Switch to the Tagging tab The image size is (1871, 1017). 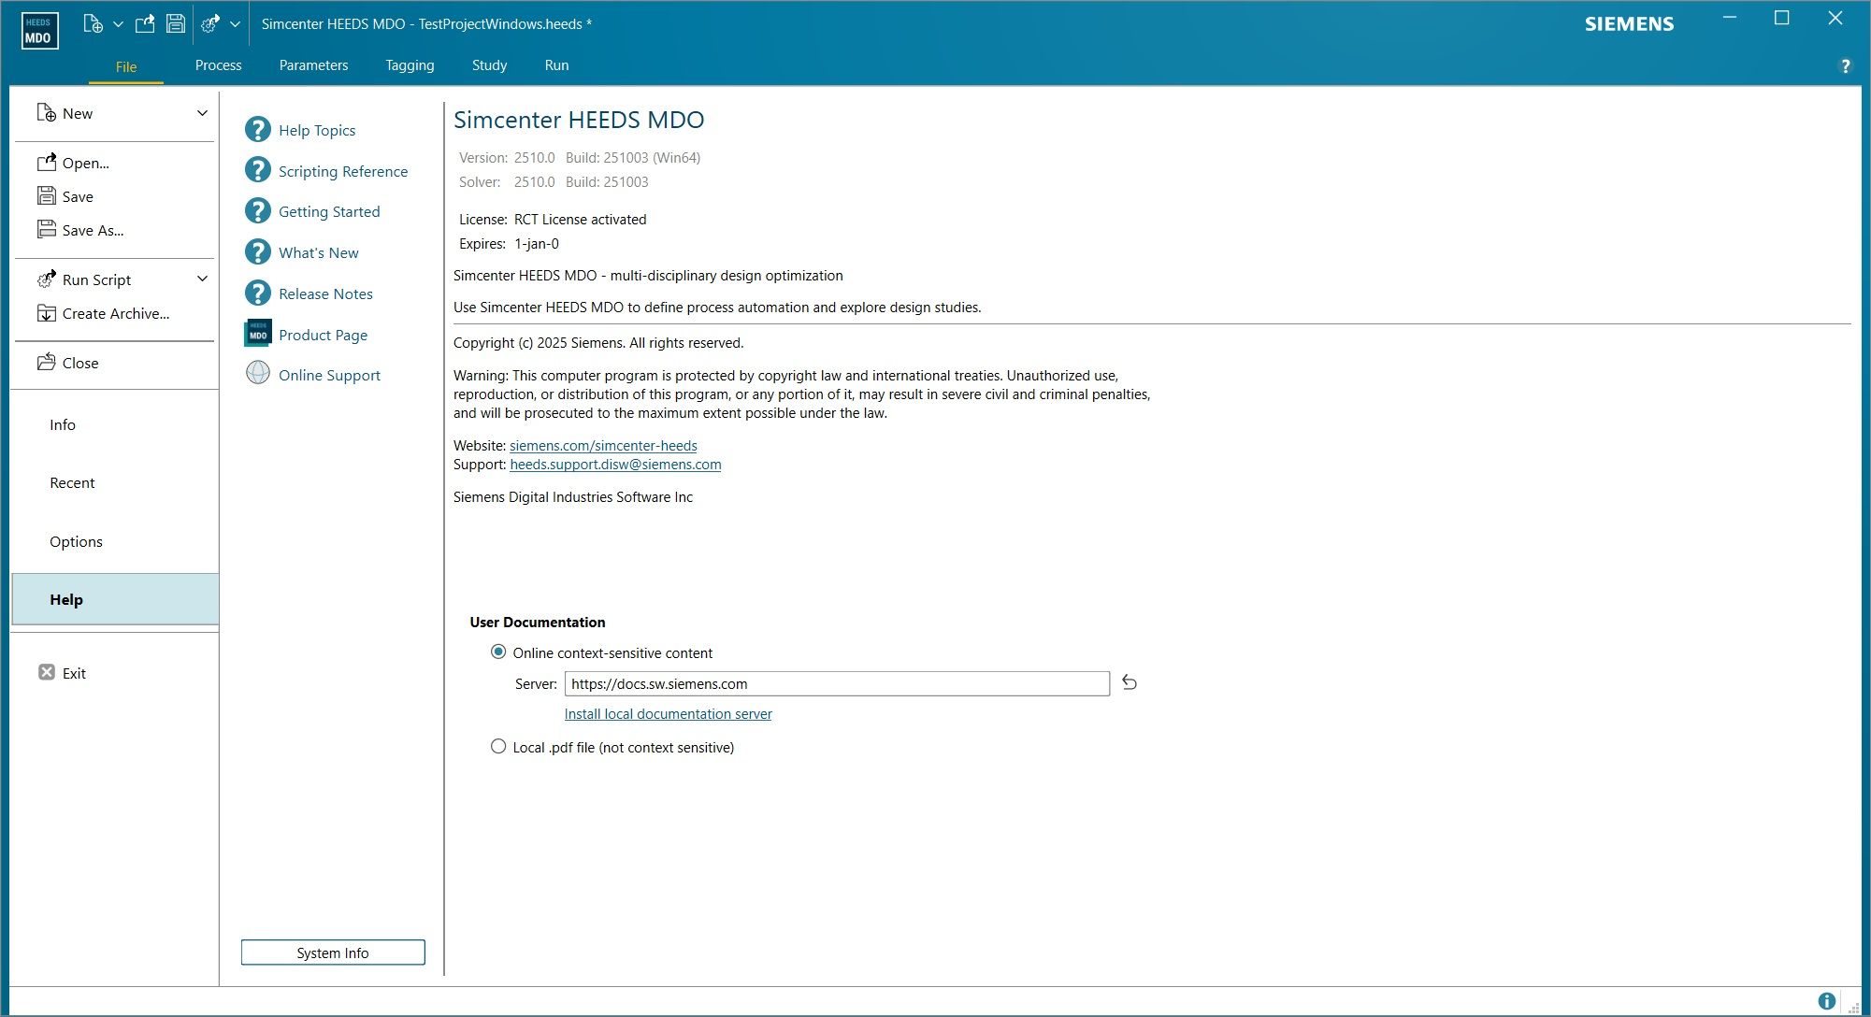pos(410,65)
